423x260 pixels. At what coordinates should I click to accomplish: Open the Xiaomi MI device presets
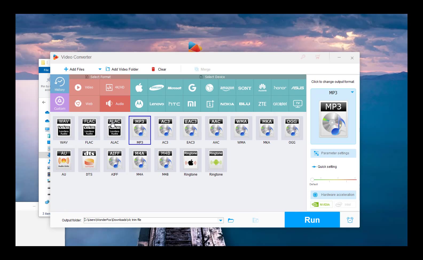(x=192, y=104)
